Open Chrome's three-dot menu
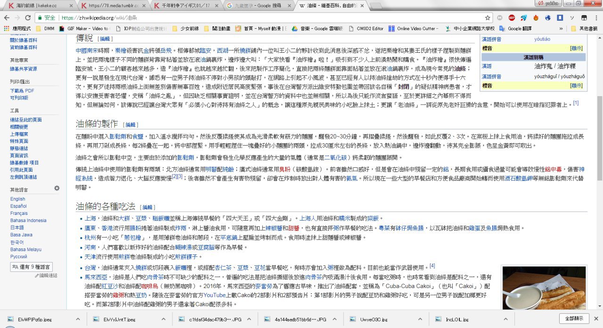Viewport: 603px width, 328px height. point(595,18)
